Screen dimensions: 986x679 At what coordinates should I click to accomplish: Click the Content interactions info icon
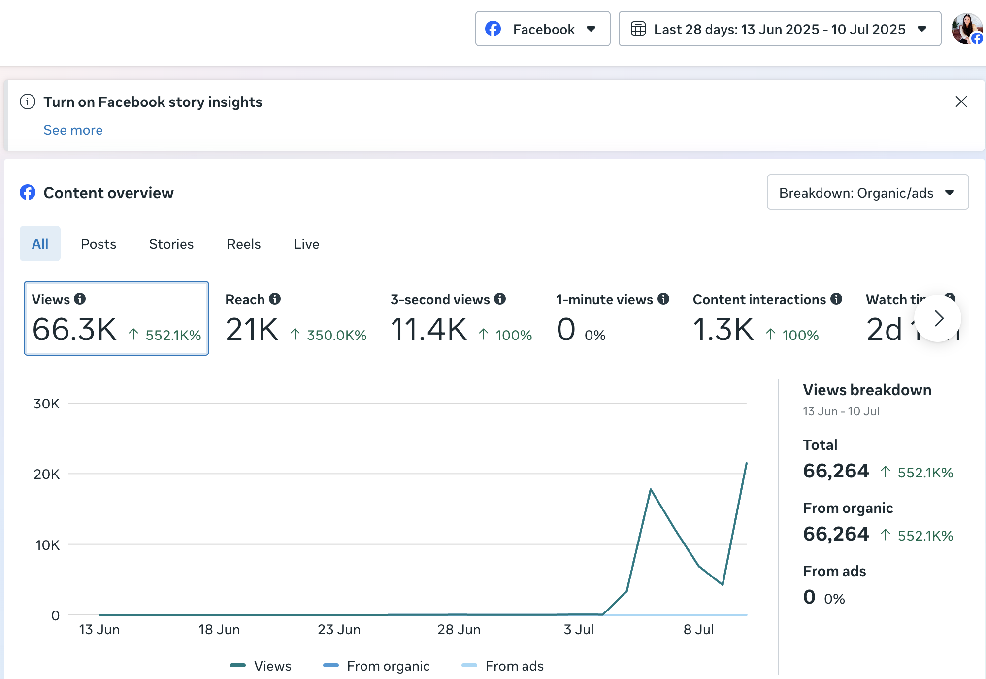tap(836, 299)
